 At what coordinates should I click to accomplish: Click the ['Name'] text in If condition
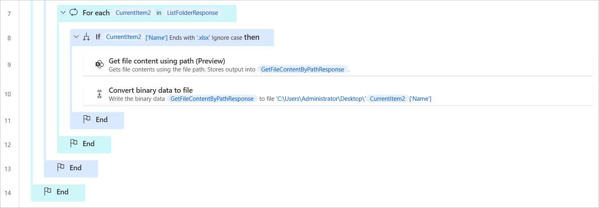(x=156, y=37)
